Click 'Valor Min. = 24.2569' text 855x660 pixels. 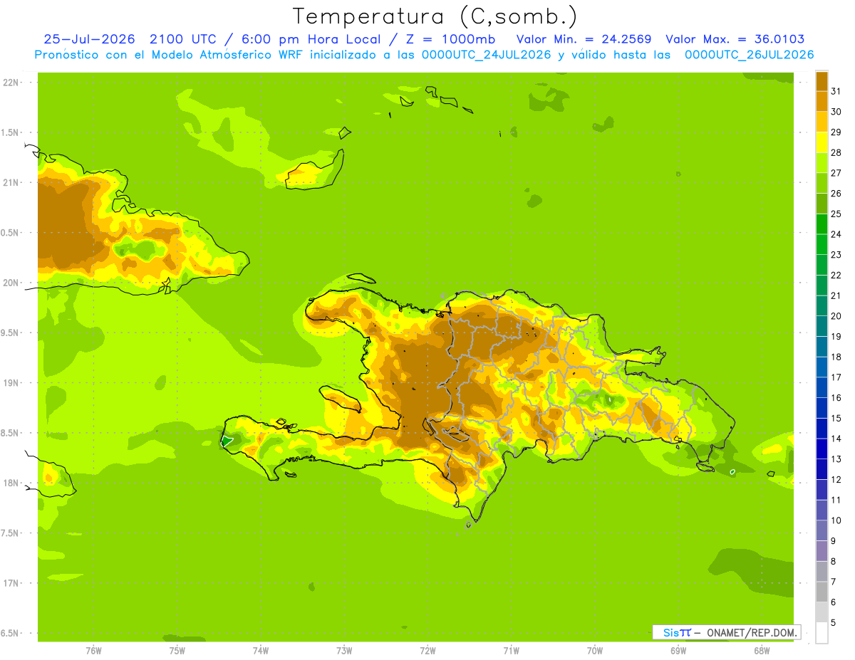[x=584, y=39]
